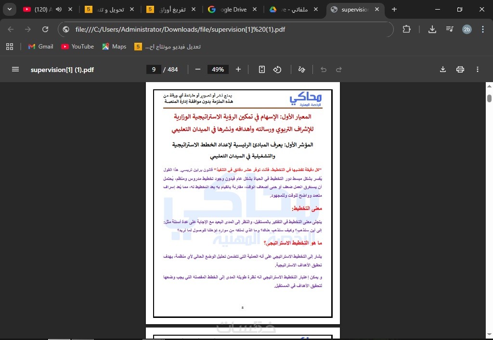Zoom out the PDF
Screen dimensions: 493x340
click(198, 69)
